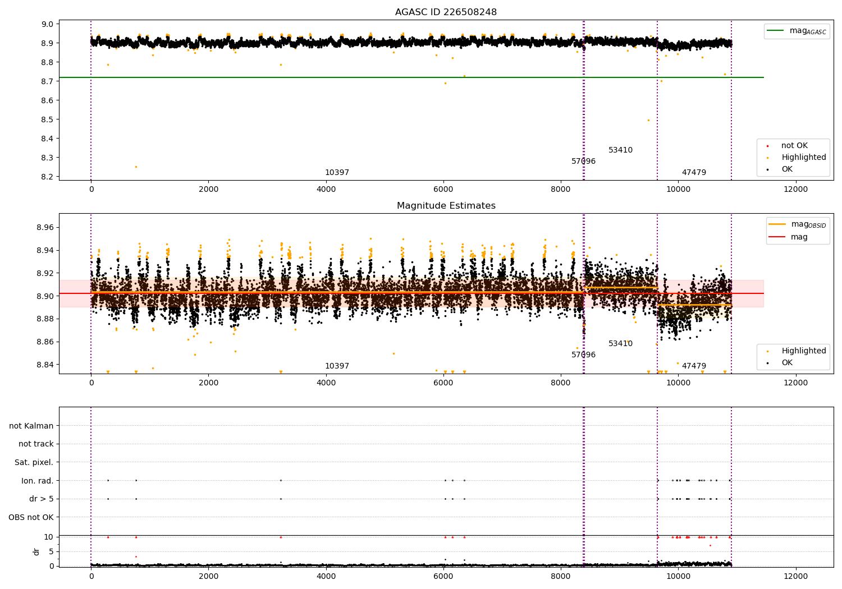Click the horizontal green mag AGASC line
The image size is (842, 589).
(x=411, y=77)
